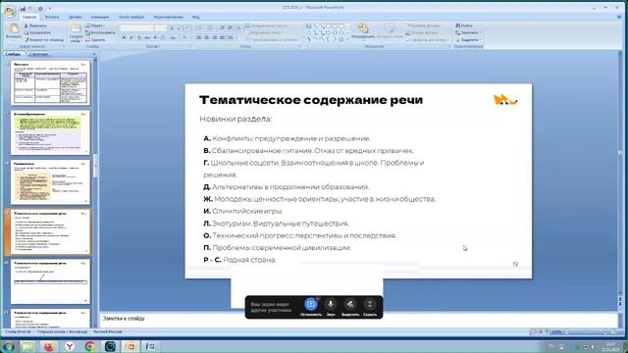Toggle Bold formatting in the font group
The image size is (628, 353).
tap(124, 37)
